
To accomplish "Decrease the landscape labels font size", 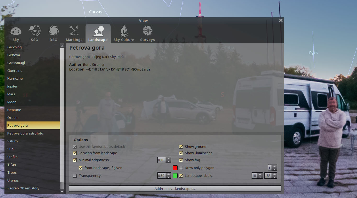I will tap(260, 177).
